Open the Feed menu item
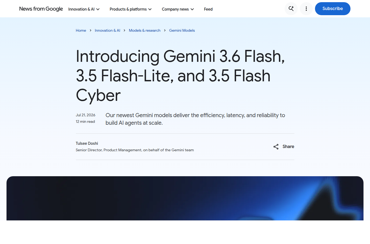Viewport: 370px width, 244px height. (x=208, y=9)
